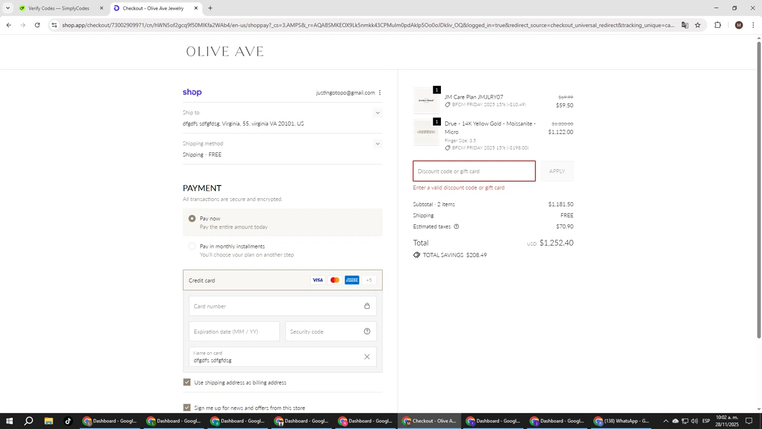Screen dimensions: 762x429
Task: Open the notifications center
Action: tap(749, 421)
